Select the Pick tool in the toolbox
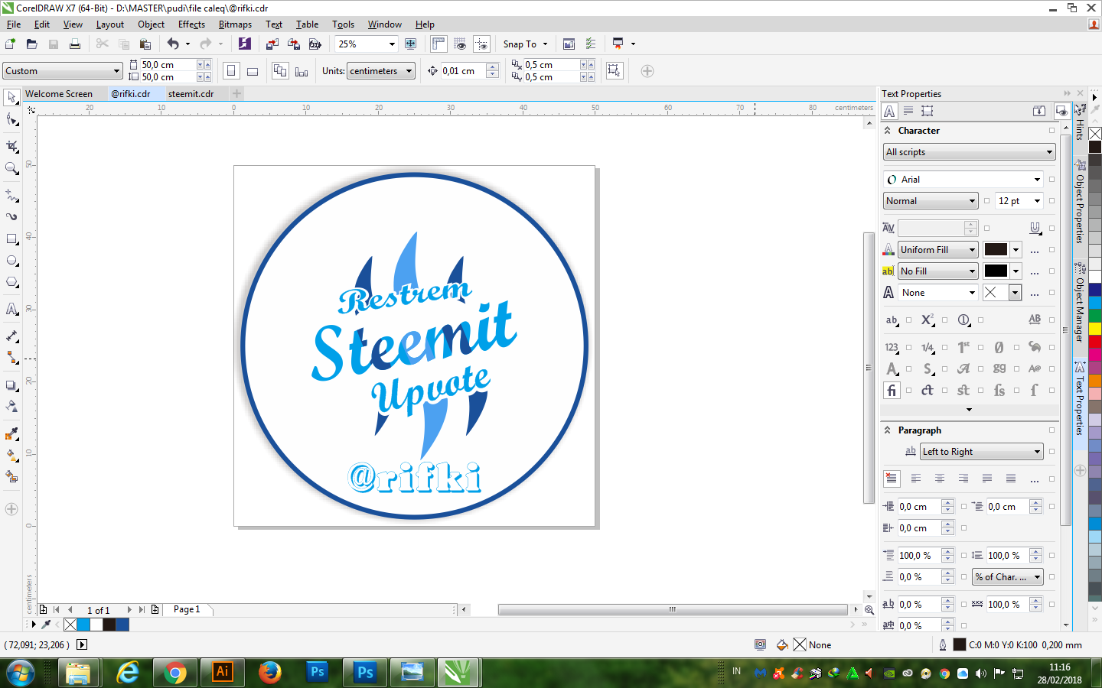The height and width of the screenshot is (688, 1102). tap(11, 97)
